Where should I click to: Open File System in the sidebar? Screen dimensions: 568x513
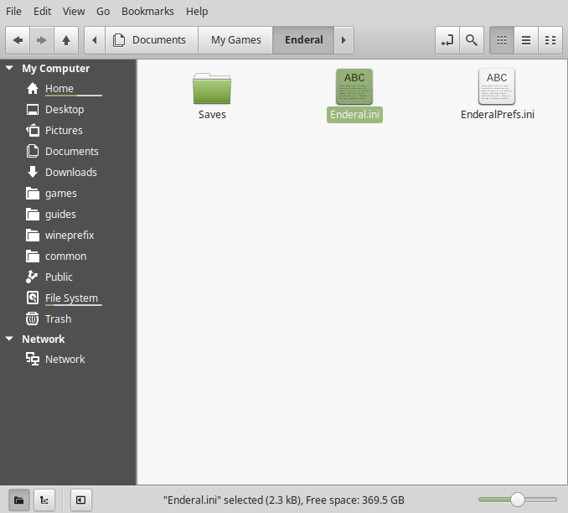click(68, 298)
